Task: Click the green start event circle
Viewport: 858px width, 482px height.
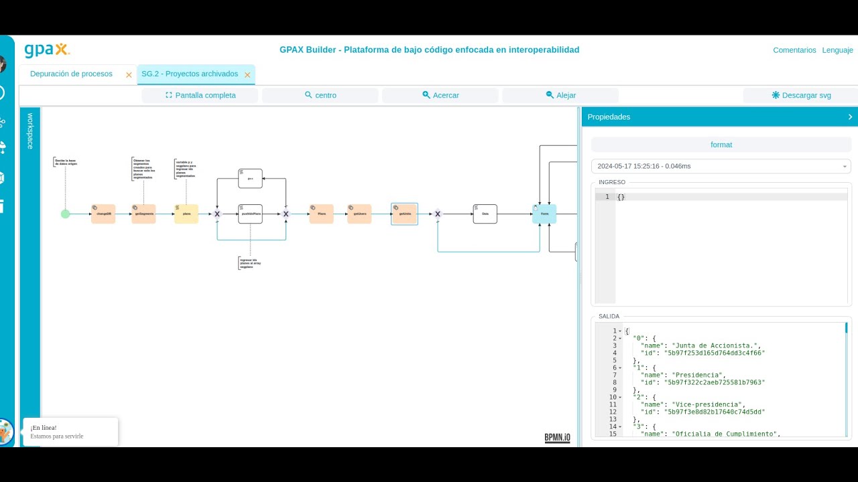Action: pyautogui.click(x=65, y=214)
